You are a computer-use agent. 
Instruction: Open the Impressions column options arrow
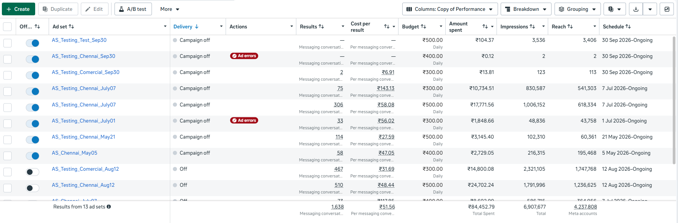[x=543, y=27]
